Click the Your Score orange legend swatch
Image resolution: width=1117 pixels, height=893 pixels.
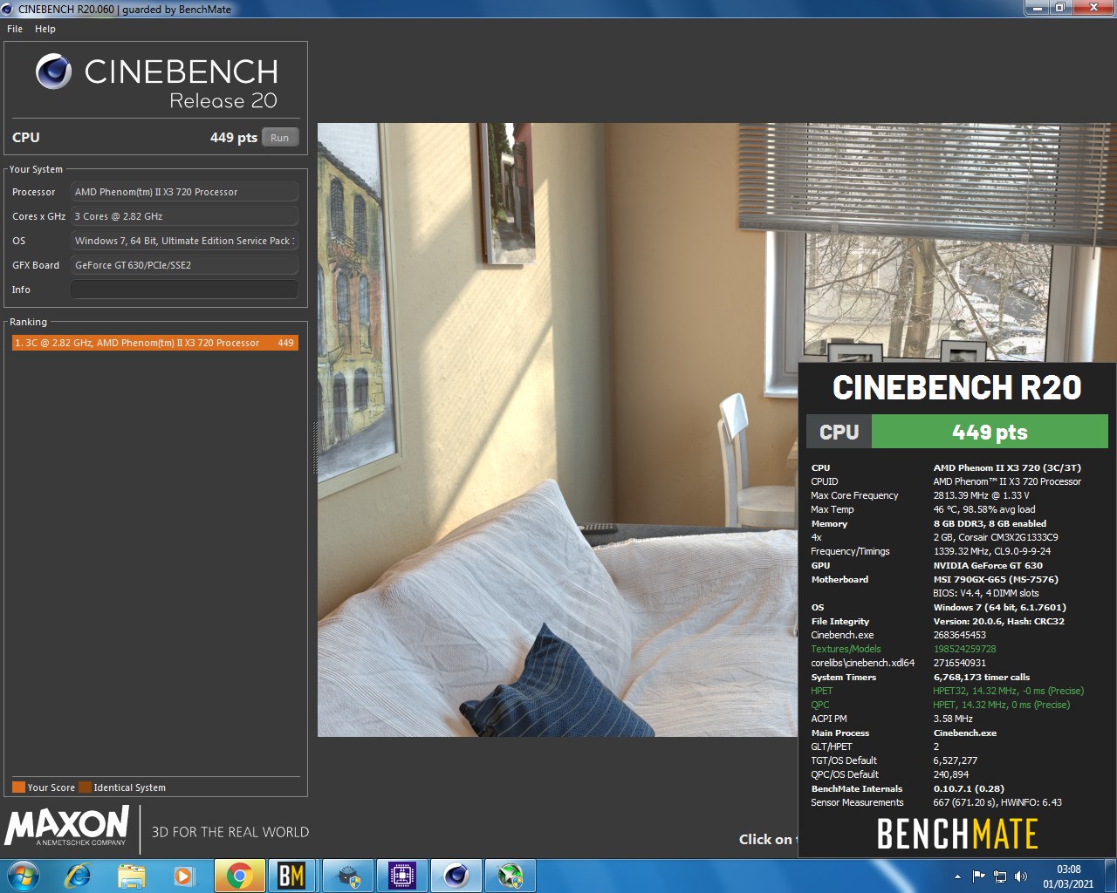18,787
